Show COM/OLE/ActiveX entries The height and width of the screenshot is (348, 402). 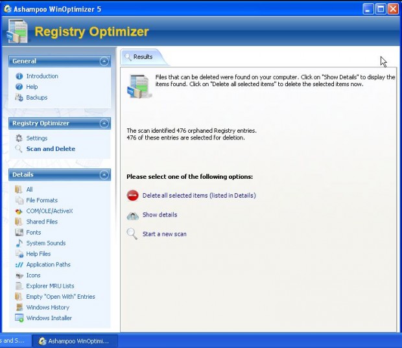(49, 211)
